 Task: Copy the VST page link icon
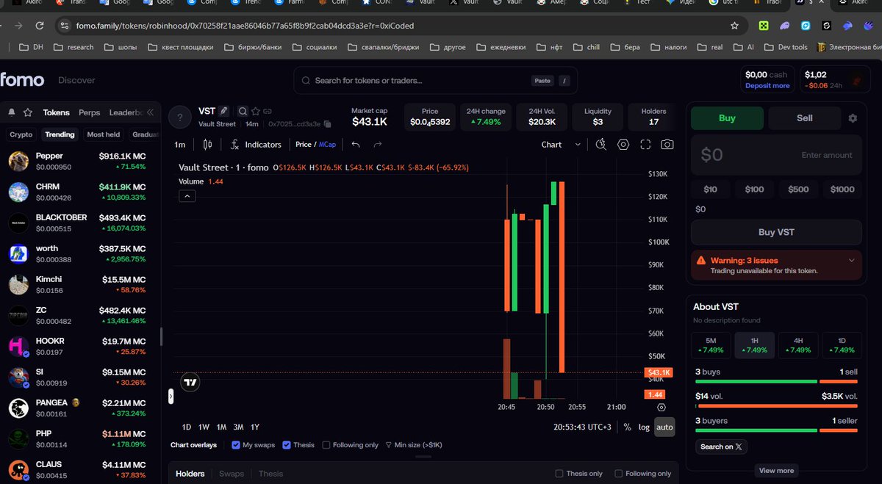tap(268, 112)
